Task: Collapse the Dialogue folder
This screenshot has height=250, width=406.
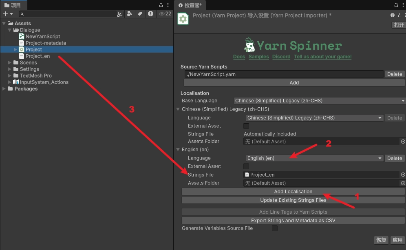Action: pyautogui.click(x=10, y=30)
